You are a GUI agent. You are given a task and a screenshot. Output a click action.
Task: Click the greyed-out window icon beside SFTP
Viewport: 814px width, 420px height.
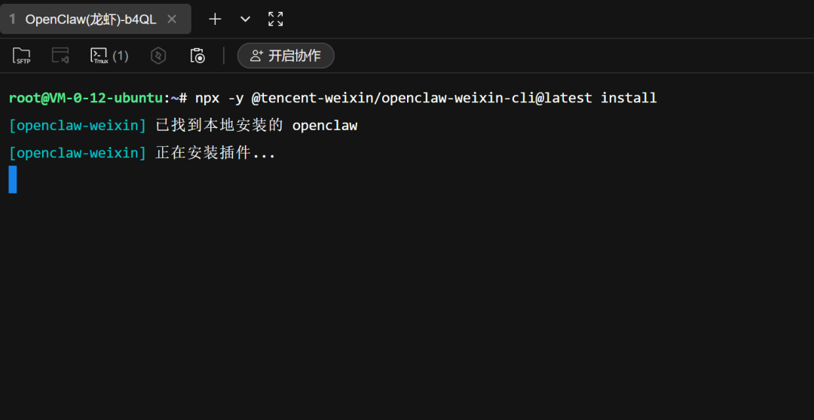(60, 55)
